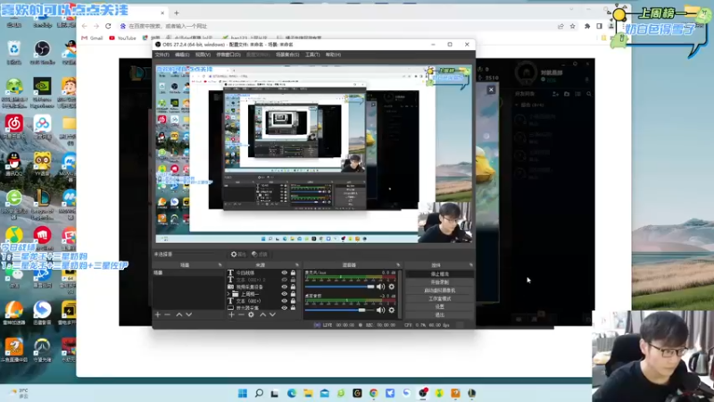Open the 帮助(H) menu in OBS

[x=333, y=54]
